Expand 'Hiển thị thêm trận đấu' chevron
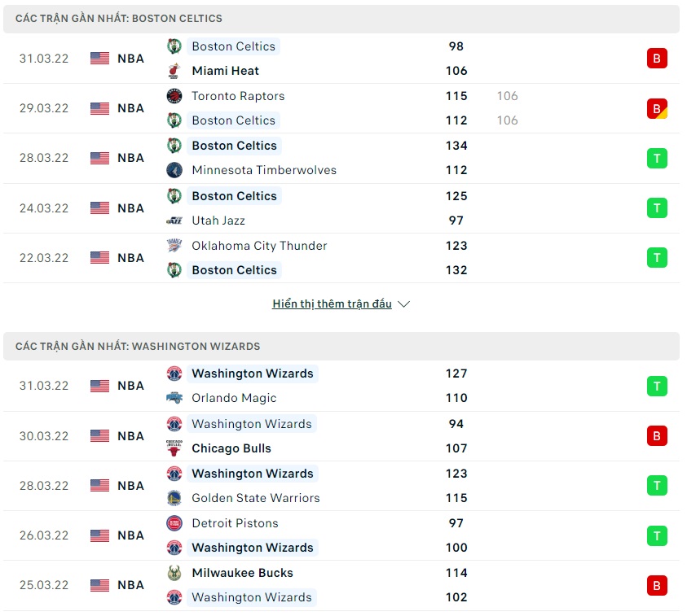This screenshot has height=616, width=687. point(404,304)
